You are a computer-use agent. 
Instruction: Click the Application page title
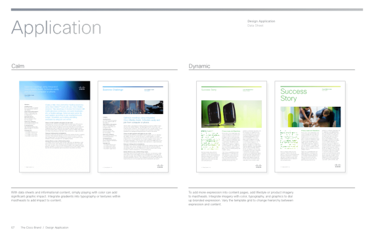coord(56,28)
